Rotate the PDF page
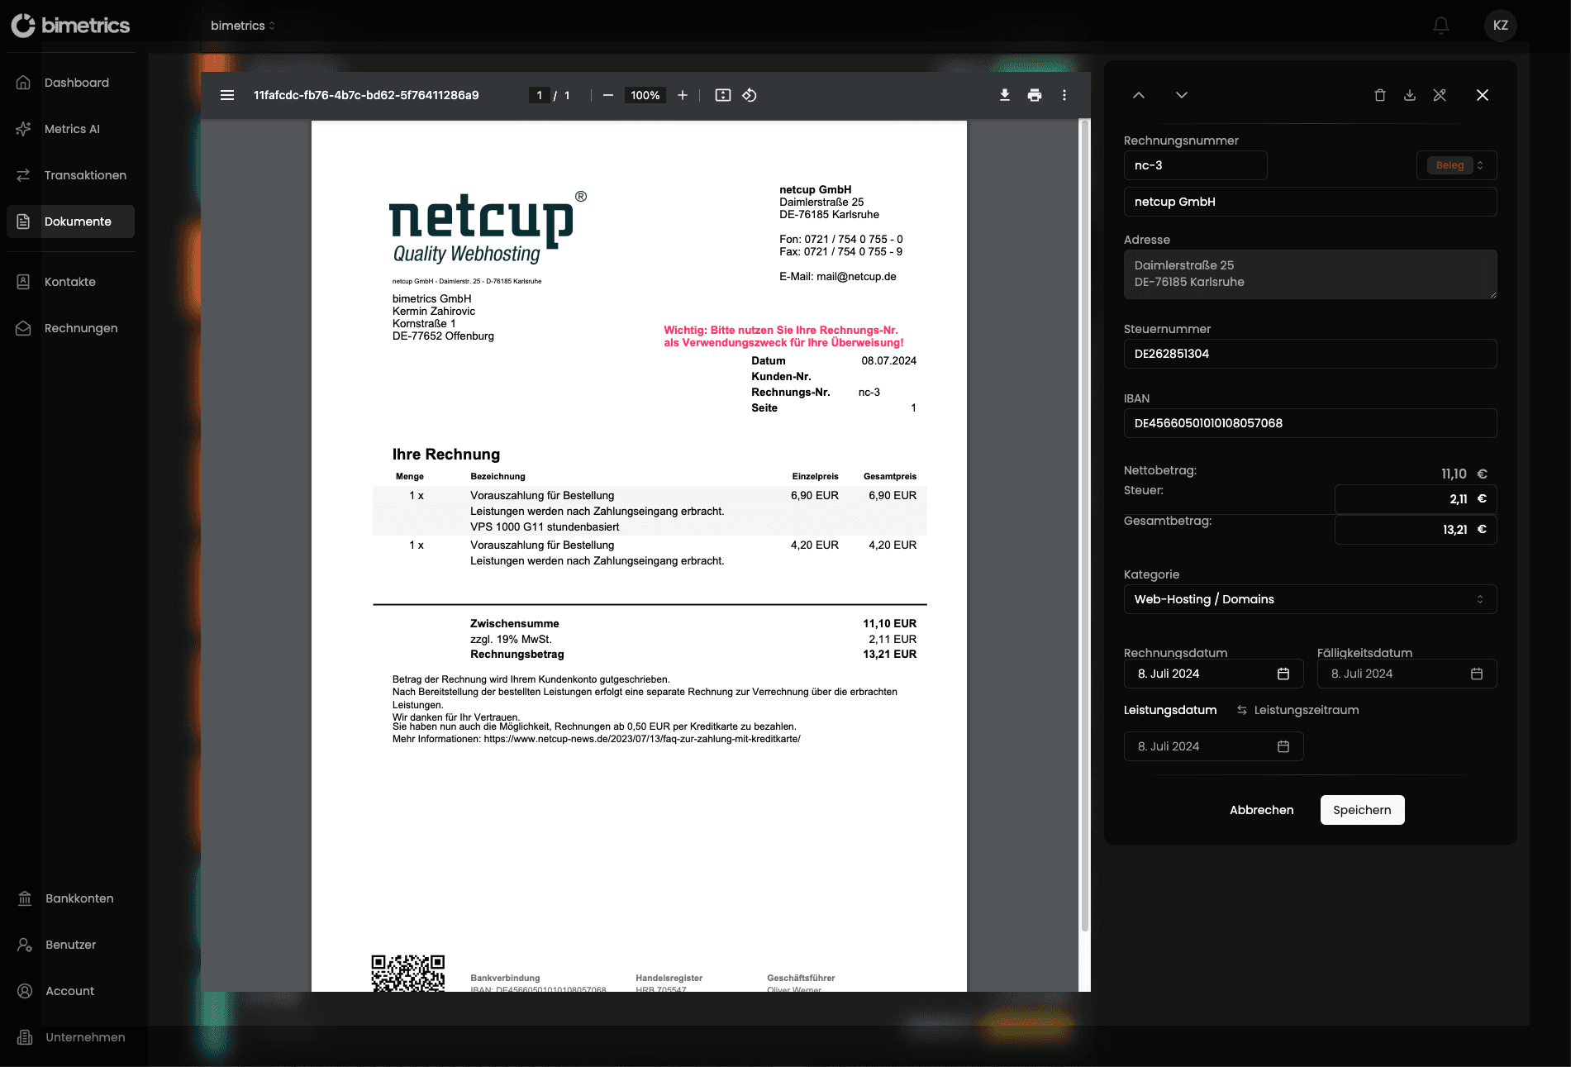Screen dimensions: 1571x1067 point(750,95)
